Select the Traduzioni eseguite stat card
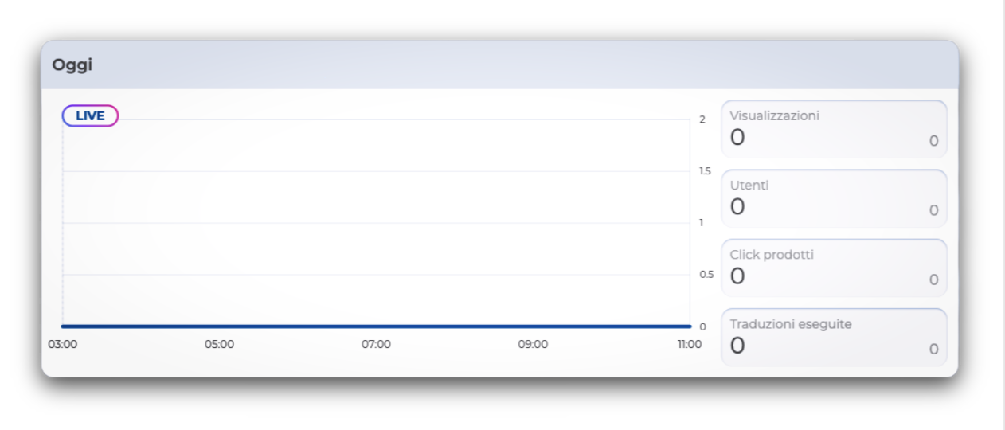The height and width of the screenshot is (430, 1005). (834, 337)
